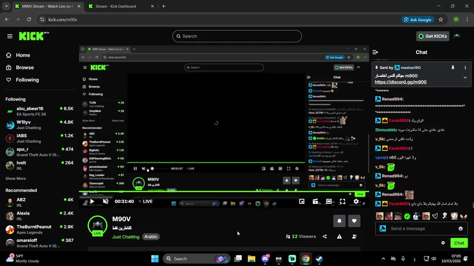Click the Kick logo
This screenshot has width=474, height=266.
pyautogui.click(x=34, y=36)
